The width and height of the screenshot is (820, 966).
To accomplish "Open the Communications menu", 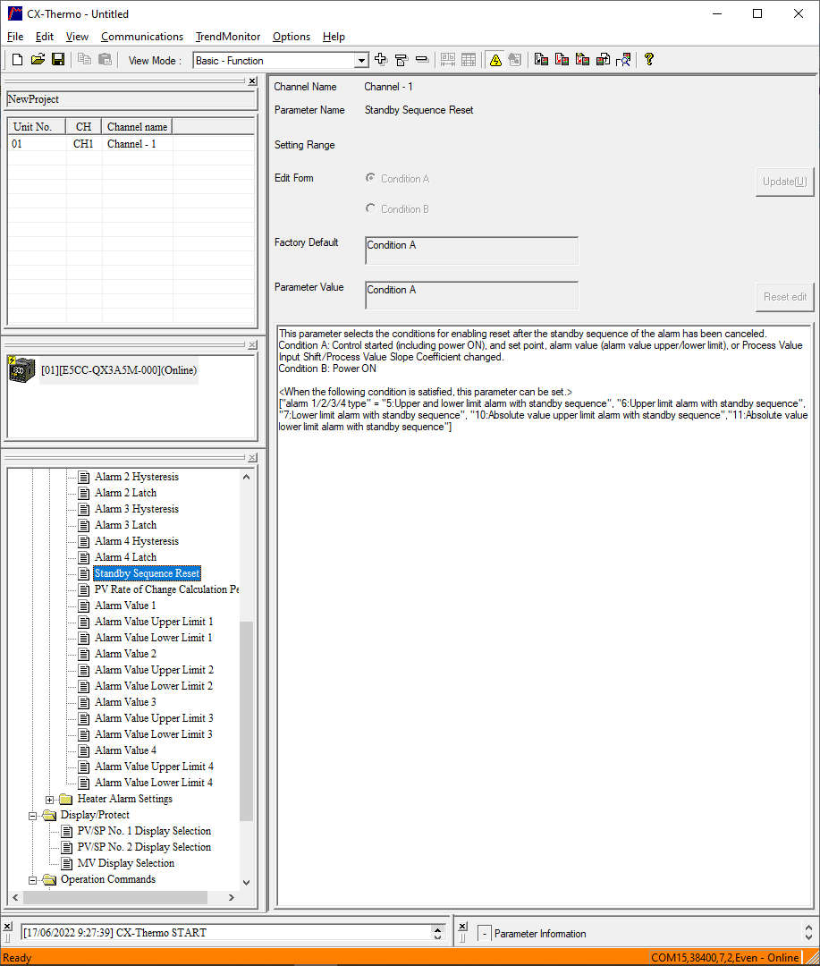I will click(x=142, y=37).
